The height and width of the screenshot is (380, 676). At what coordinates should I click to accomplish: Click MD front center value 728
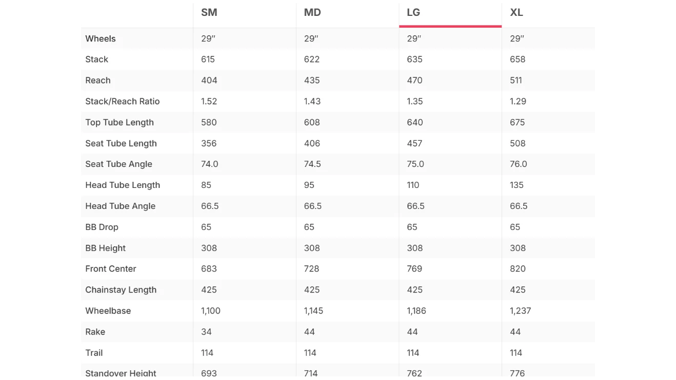pyautogui.click(x=311, y=269)
